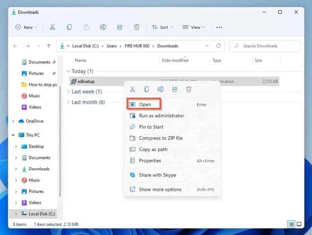Switch to large thumbnails view in status bar
This screenshot has width=312, height=235.
coord(299,224)
